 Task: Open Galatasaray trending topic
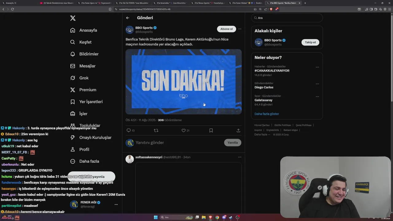pos(263,100)
